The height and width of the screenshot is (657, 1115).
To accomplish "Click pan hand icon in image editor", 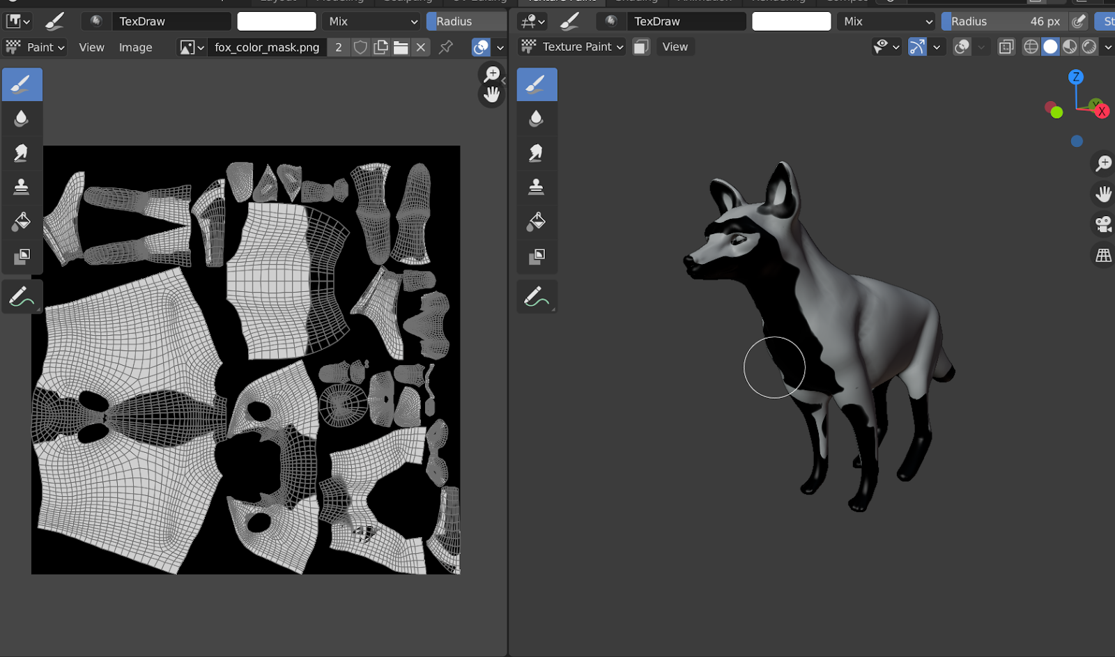I will [x=492, y=95].
